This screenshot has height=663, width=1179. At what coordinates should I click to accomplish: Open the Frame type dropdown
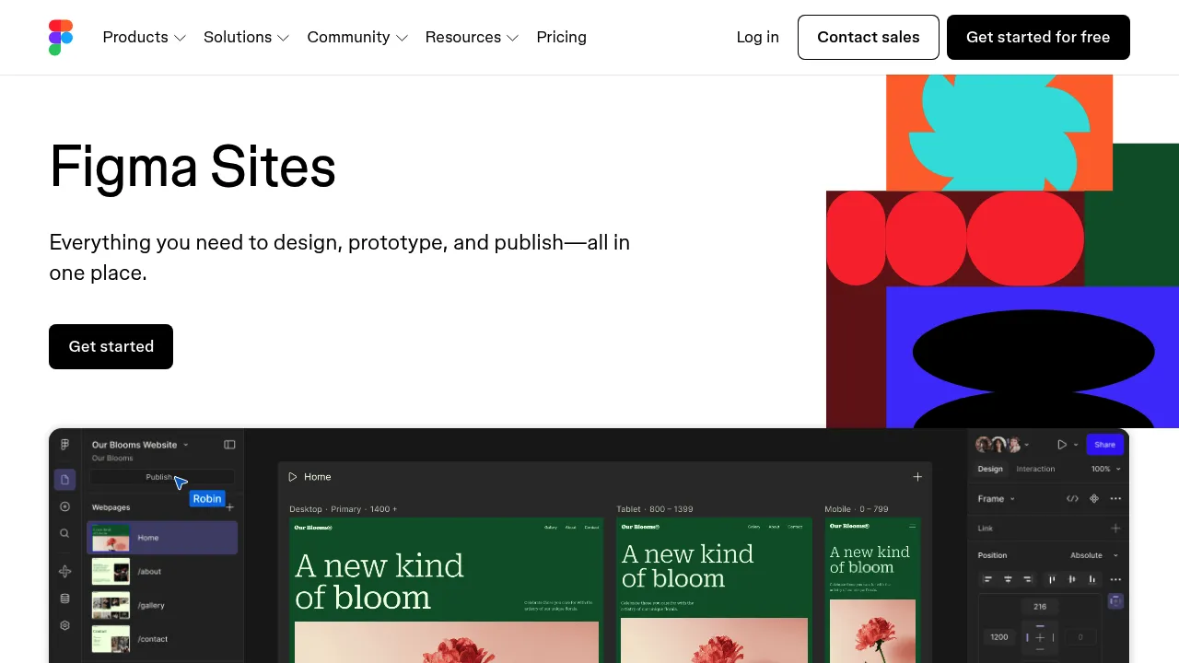(997, 499)
